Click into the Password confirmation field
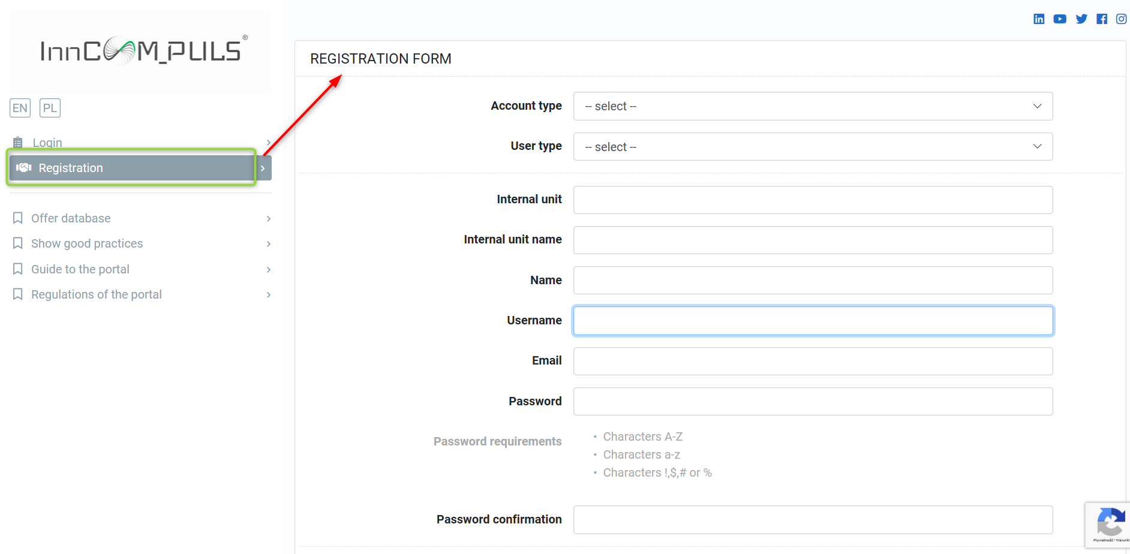This screenshot has width=1130, height=554. click(x=813, y=520)
